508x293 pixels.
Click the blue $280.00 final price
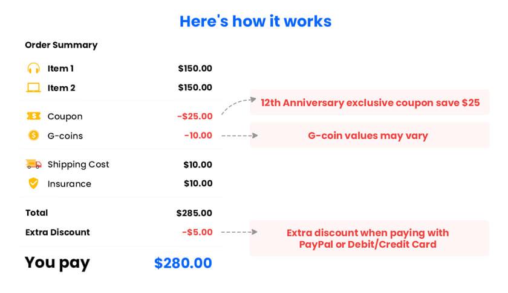[x=183, y=263]
